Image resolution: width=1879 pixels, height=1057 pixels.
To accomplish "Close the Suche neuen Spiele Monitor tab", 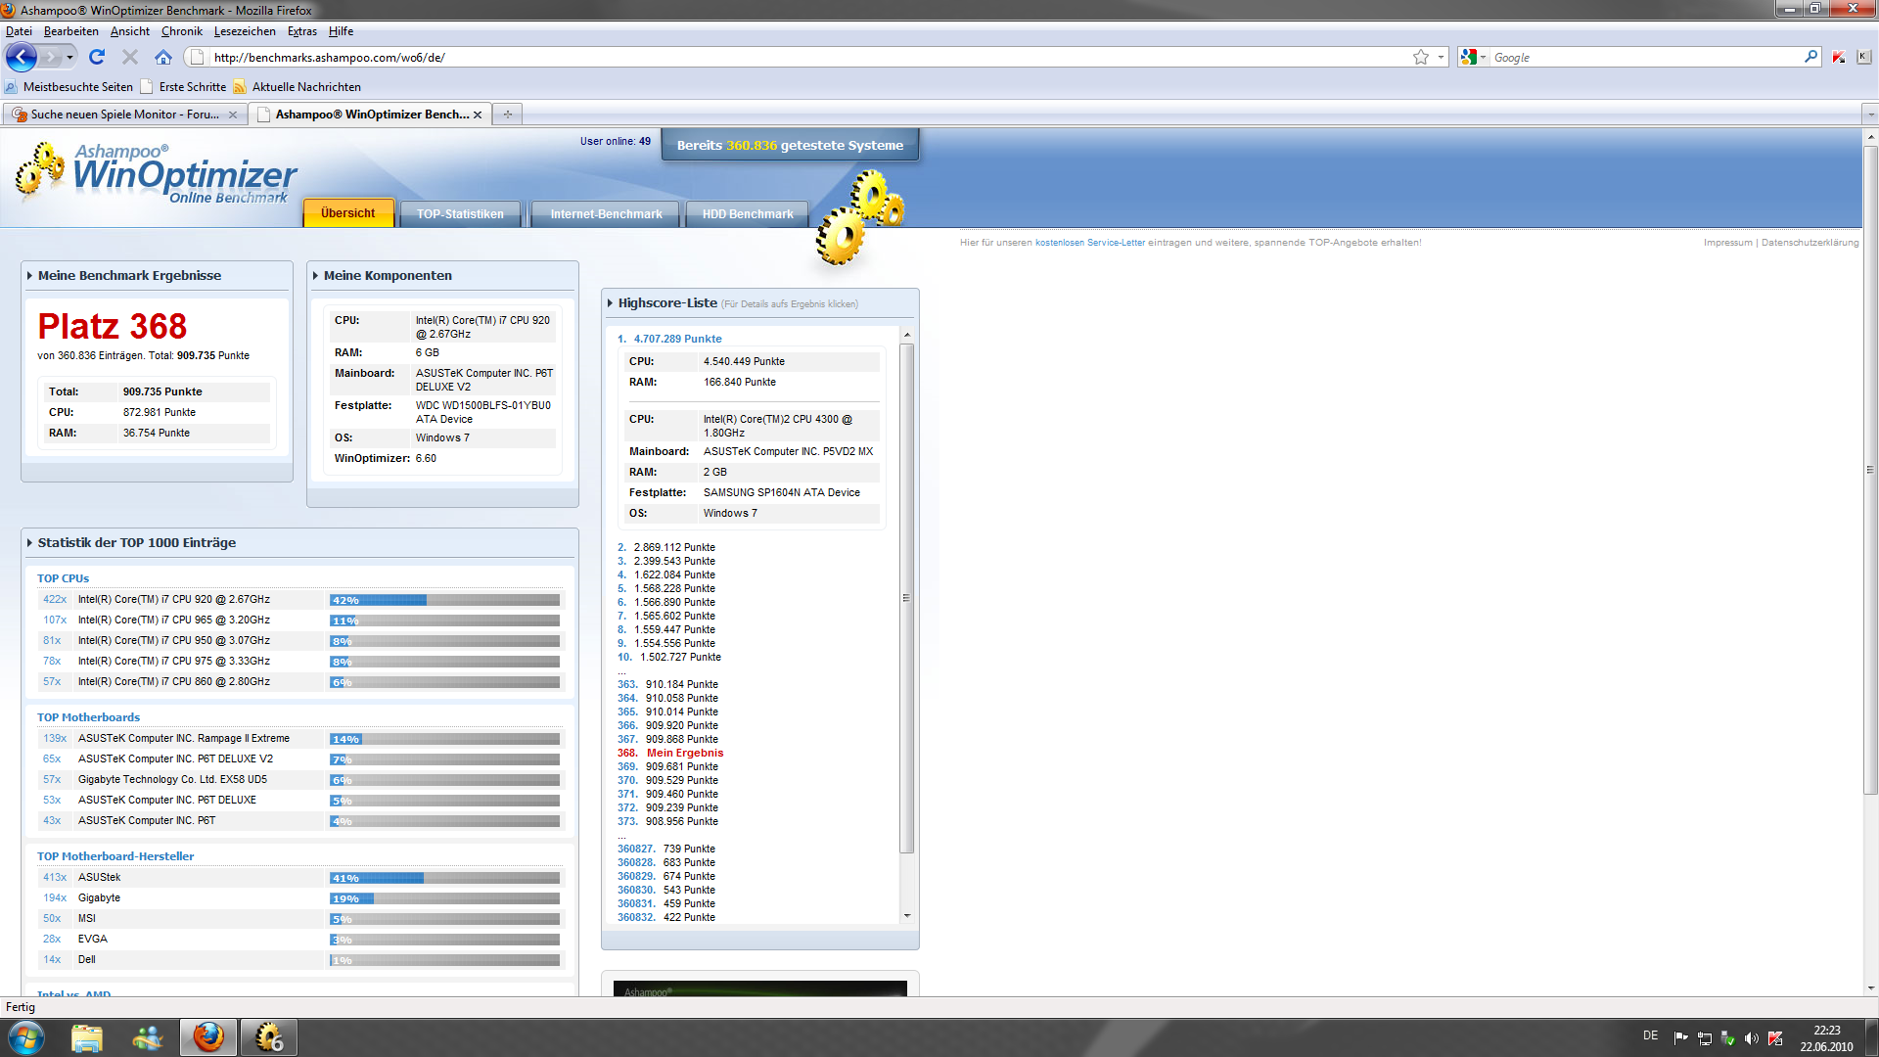I will [x=232, y=115].
